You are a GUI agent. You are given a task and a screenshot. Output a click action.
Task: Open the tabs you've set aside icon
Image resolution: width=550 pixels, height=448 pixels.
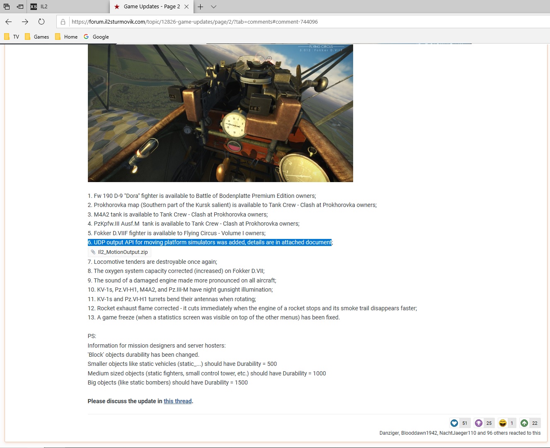pos(7,7)
